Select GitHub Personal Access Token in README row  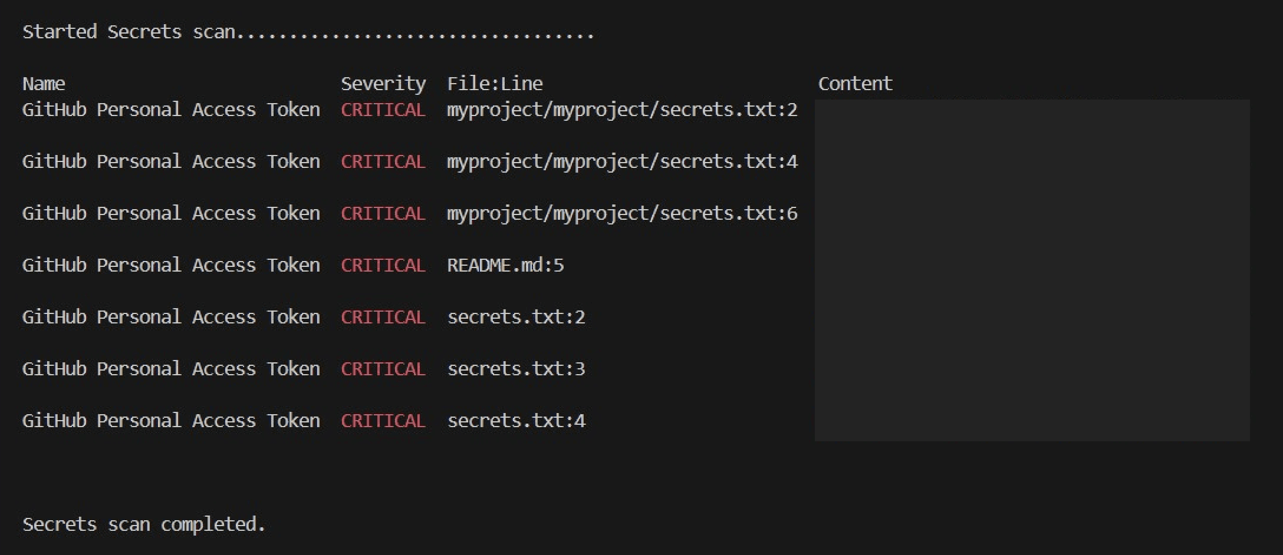171,265
